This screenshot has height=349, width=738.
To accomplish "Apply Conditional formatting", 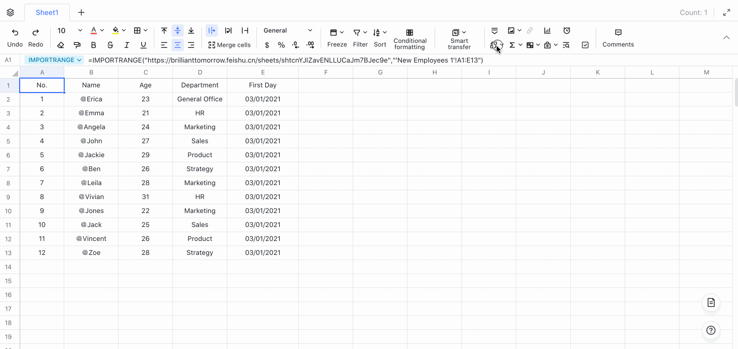I will click(x=410, y=39).
